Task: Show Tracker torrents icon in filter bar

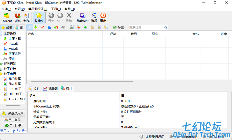Action: point(106,27)
